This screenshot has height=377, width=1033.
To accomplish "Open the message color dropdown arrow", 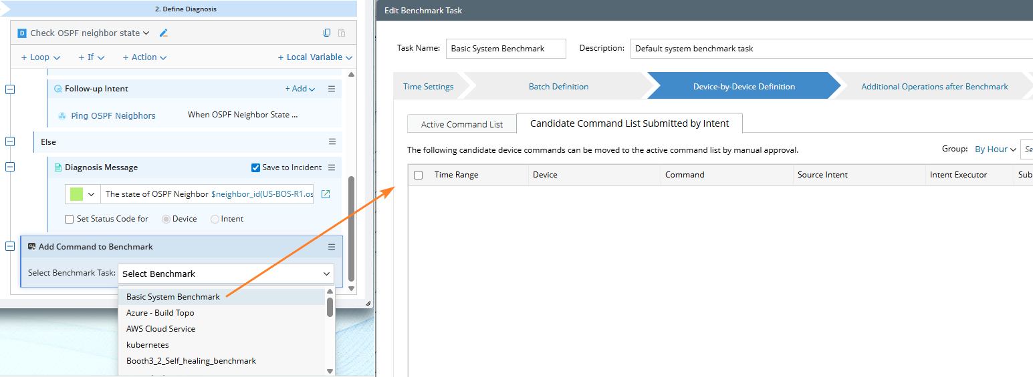I will click(91, 194).
